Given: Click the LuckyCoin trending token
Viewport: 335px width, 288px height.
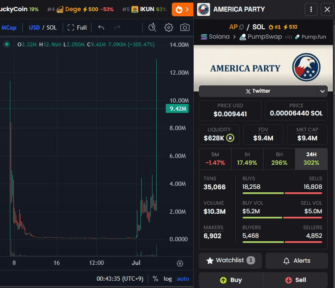Looking at the screenshot, I should (19, 9).
